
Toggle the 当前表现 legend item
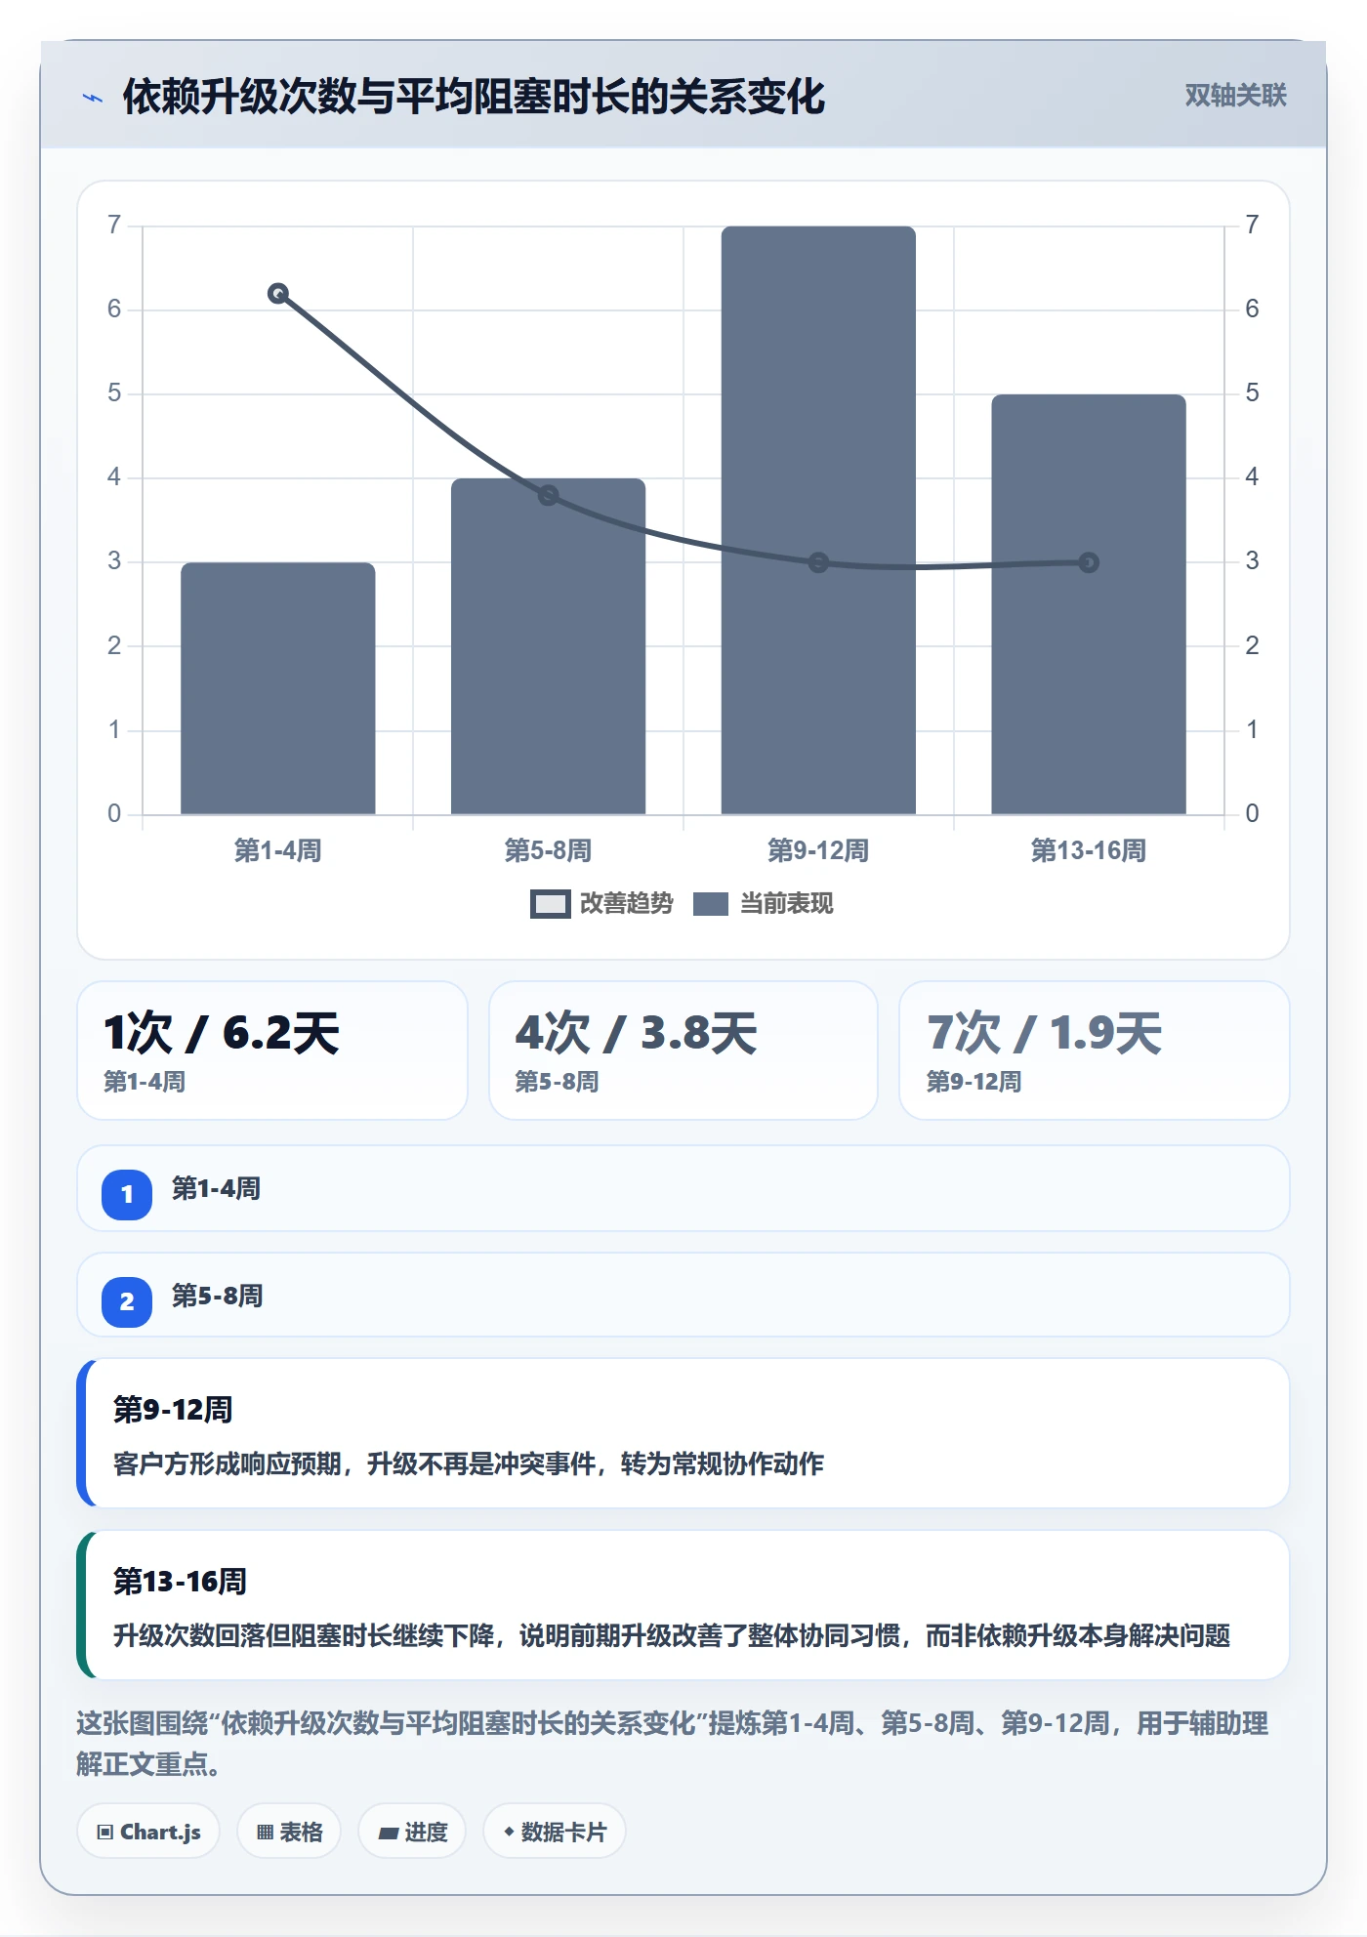point(764,904)
